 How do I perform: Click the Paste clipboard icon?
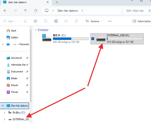click(46, 21)
